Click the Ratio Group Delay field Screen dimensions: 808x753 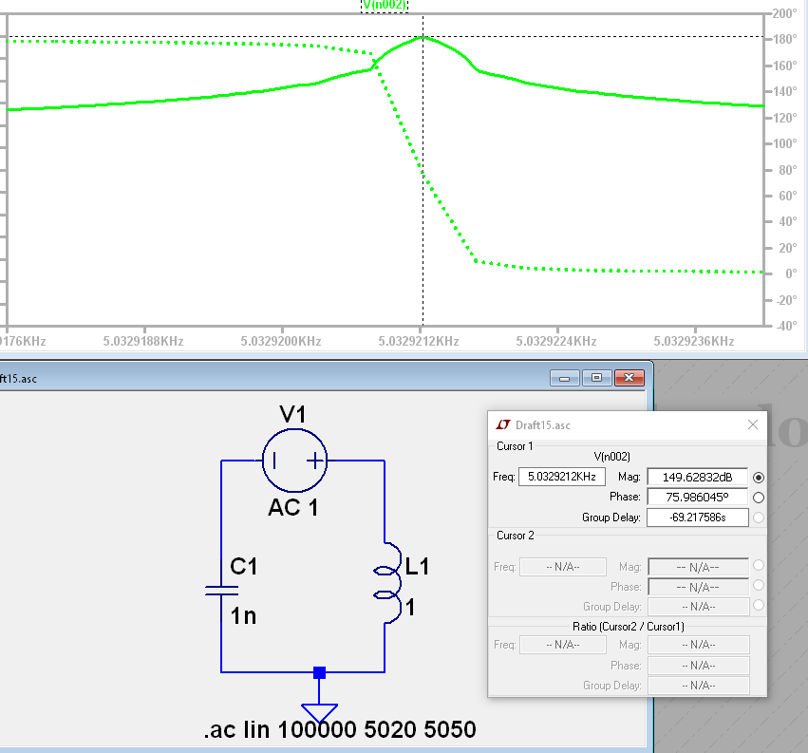(x=698, y=686)
